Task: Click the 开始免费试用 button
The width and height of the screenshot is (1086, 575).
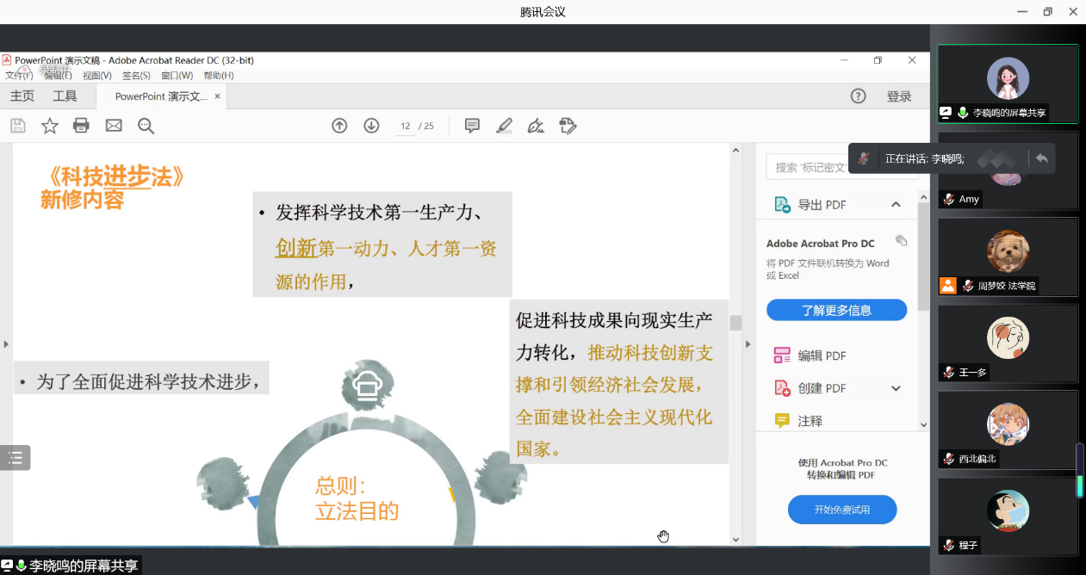Action: [x=841, y=510]
